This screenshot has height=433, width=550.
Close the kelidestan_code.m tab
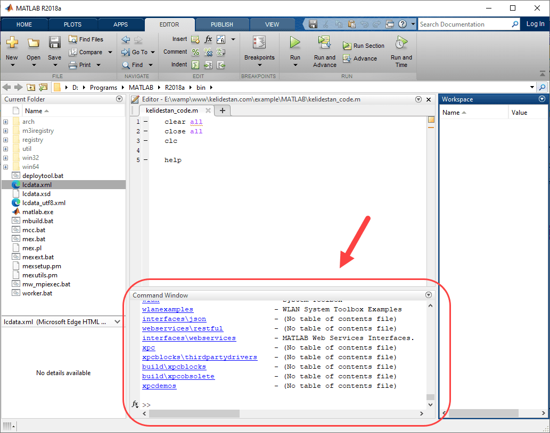[x=208, y=111]
